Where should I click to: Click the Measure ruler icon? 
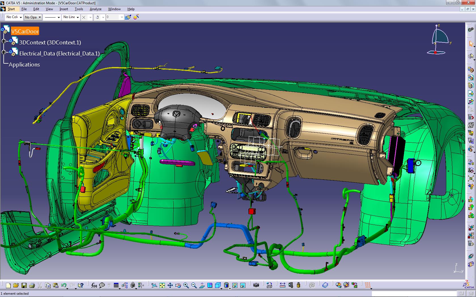click(282, 285)
